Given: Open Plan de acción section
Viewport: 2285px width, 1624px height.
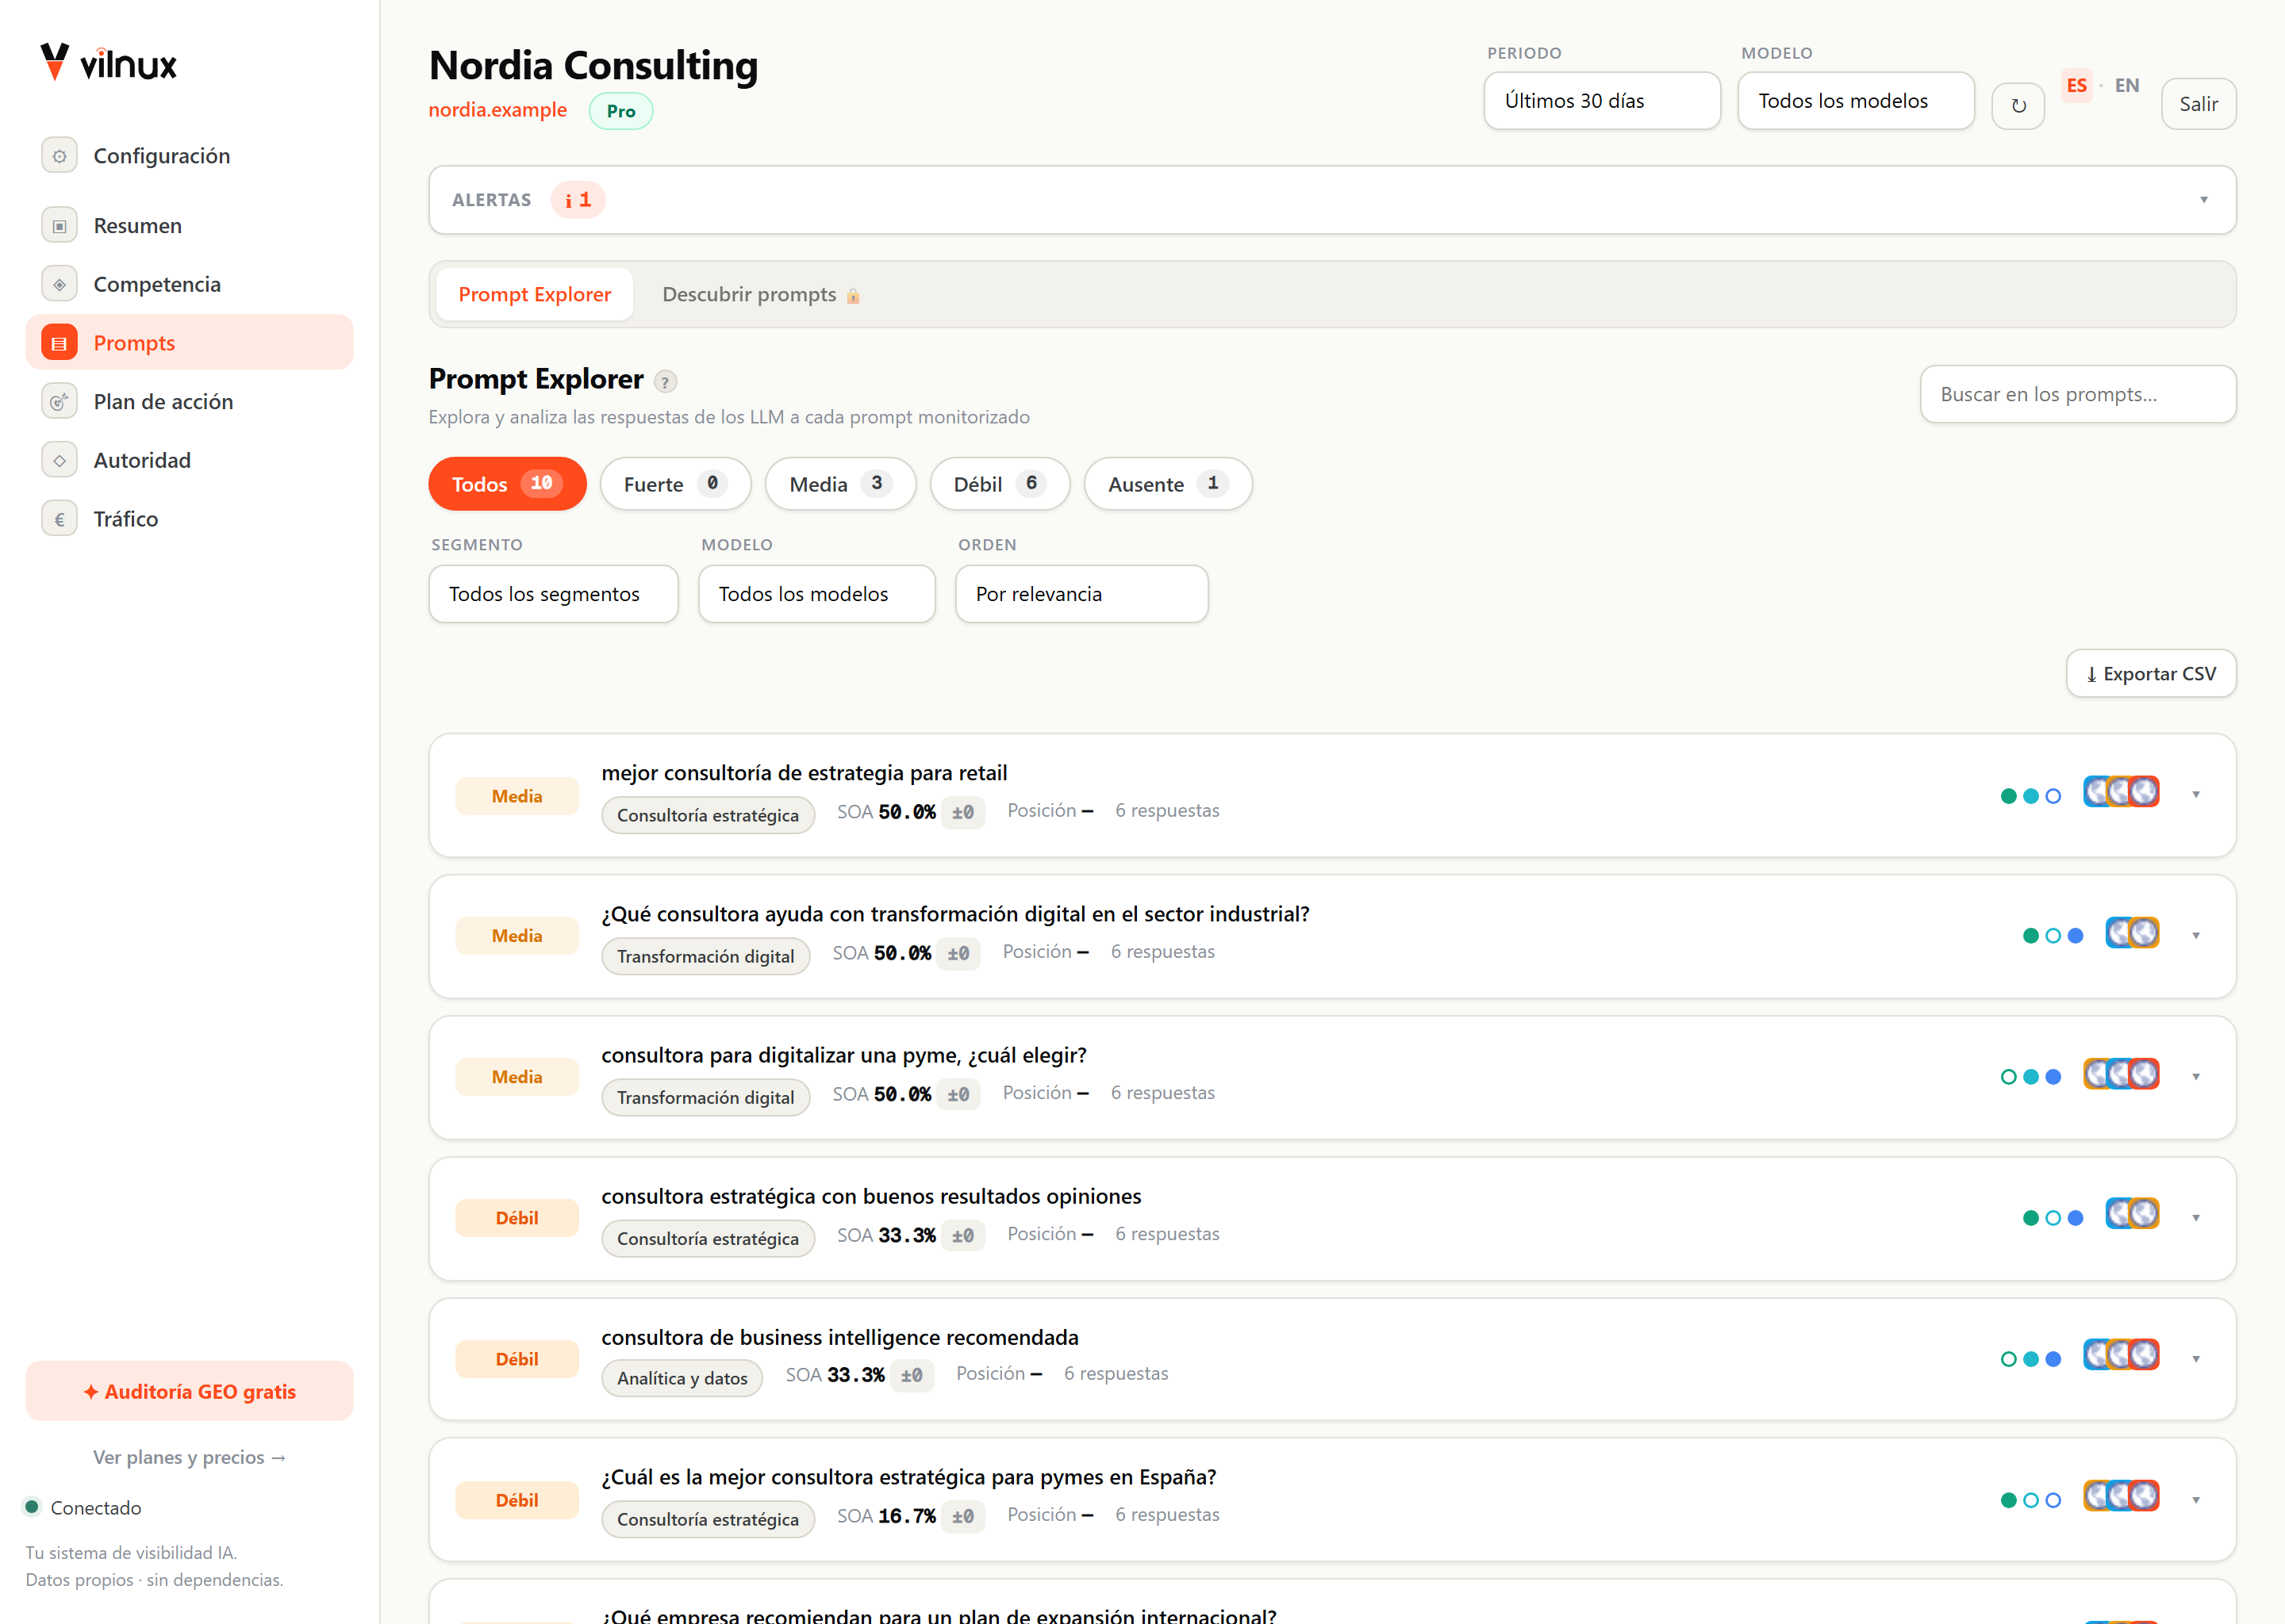Looking at the screenshot, I should [189, 402].
